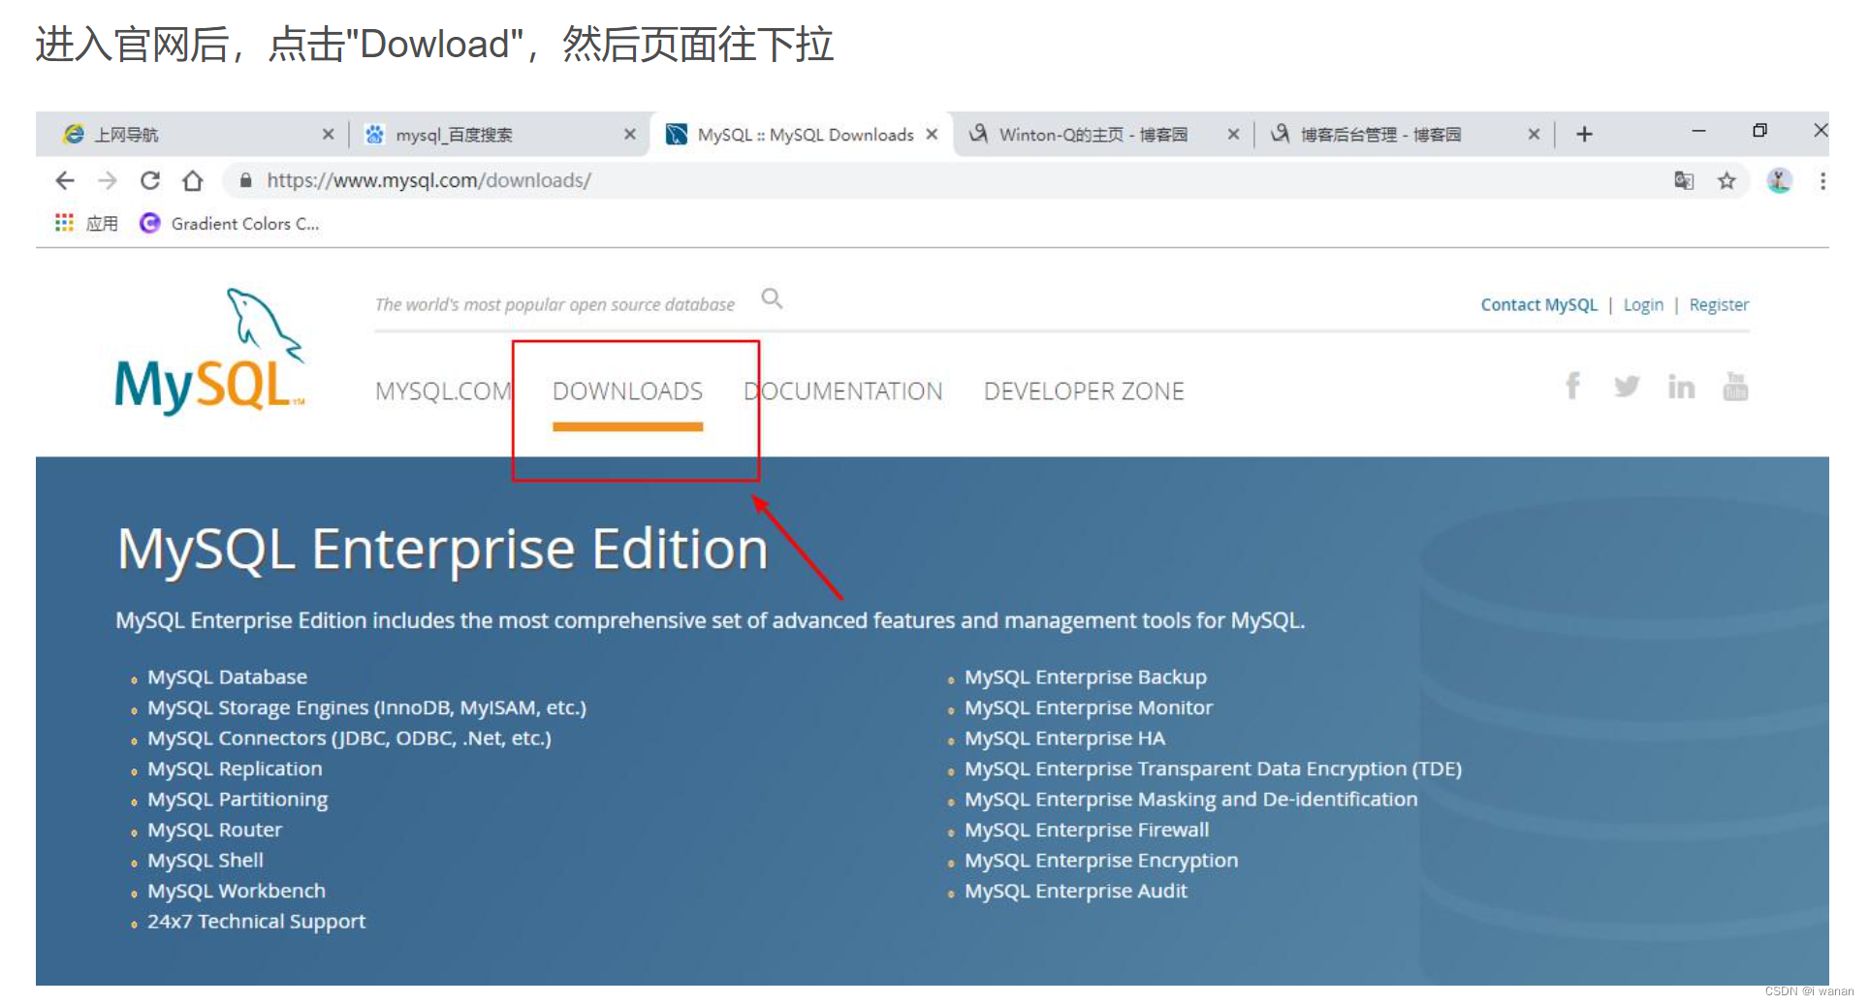Open MySQL LinkedIn icon
Screen dimensions: 1869x1005
coord(1681,387)
